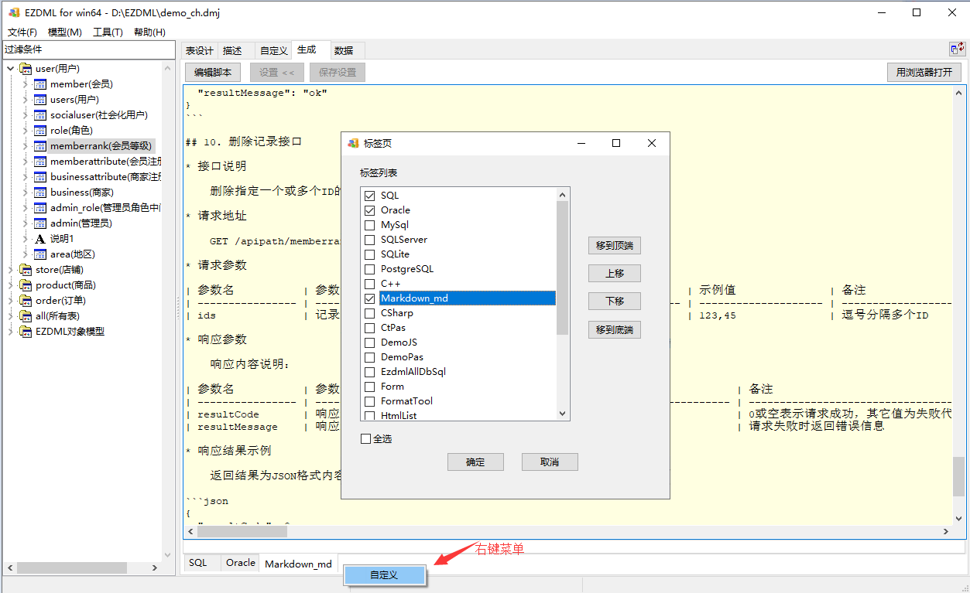This screenshot has height=593, width=970.
Task: Click the 说明1 text note icon
Action: click(x=40, y=239)
